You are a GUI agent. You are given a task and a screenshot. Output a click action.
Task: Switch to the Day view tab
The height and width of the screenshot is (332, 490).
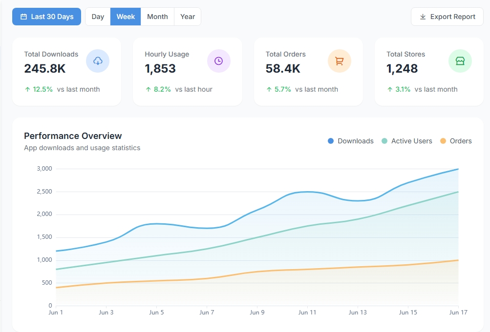tap(98, 17)
